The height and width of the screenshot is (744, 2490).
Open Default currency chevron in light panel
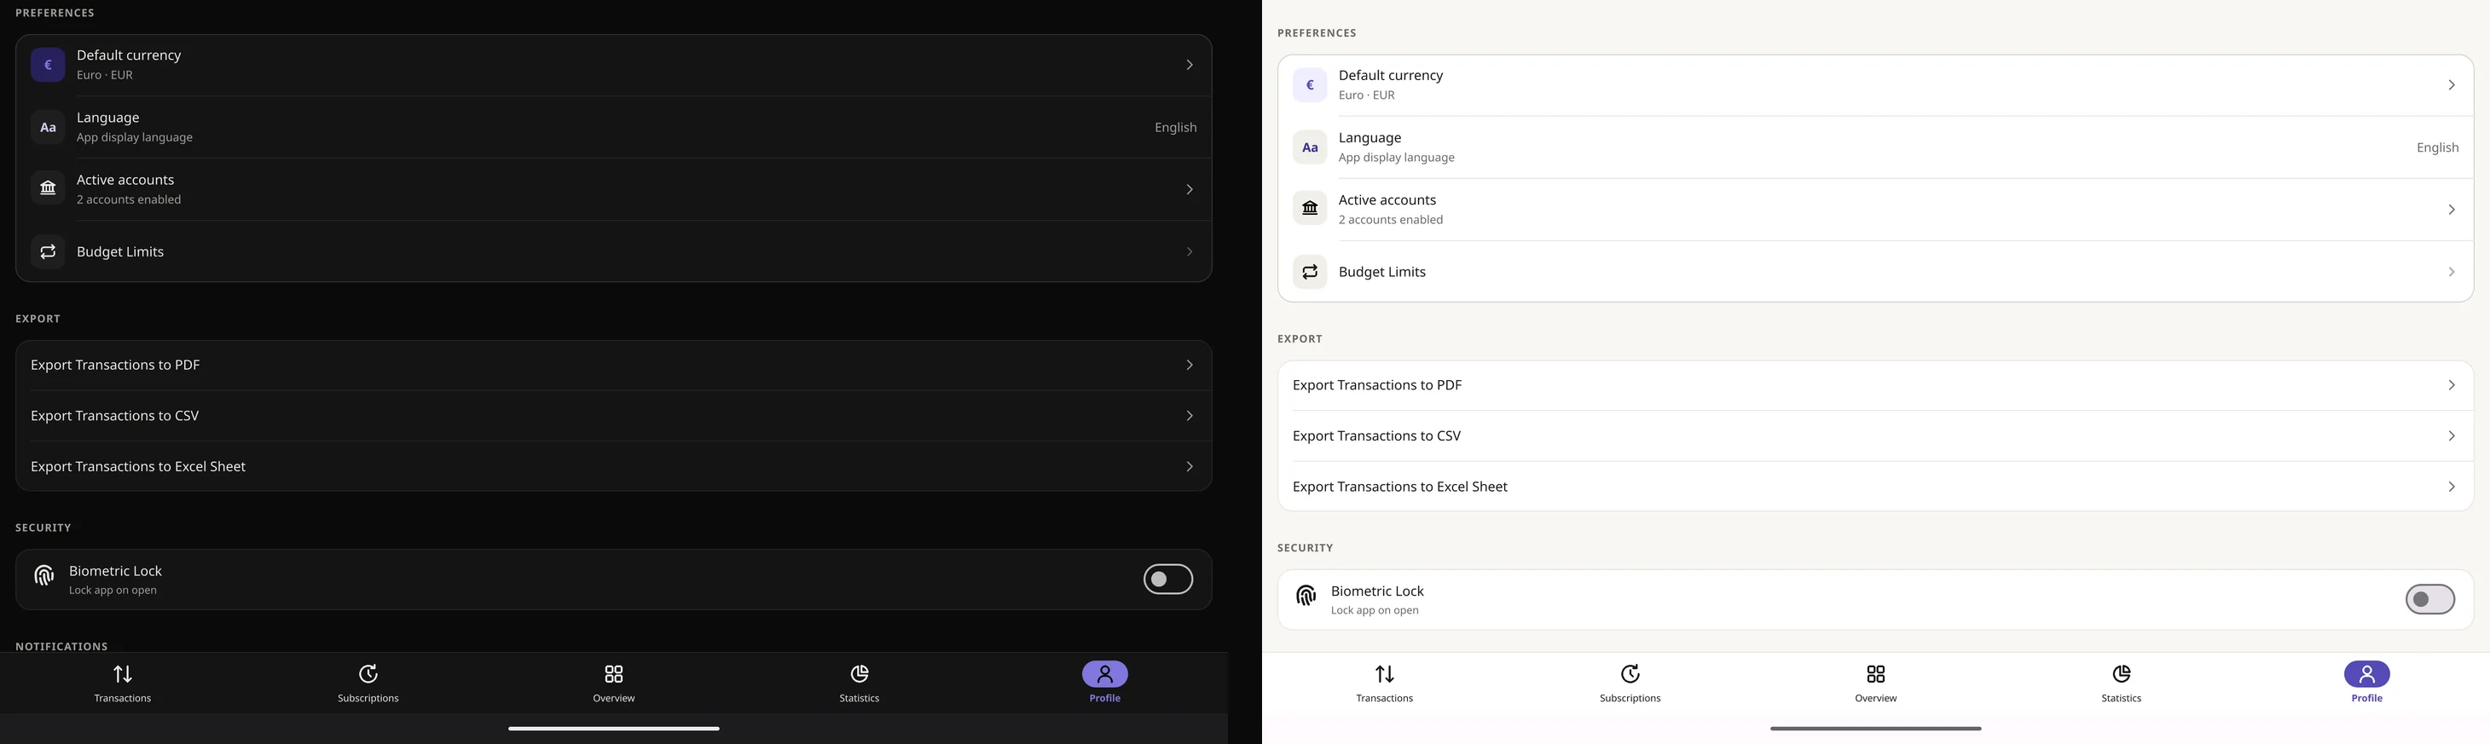click(x=2452, y=85)
